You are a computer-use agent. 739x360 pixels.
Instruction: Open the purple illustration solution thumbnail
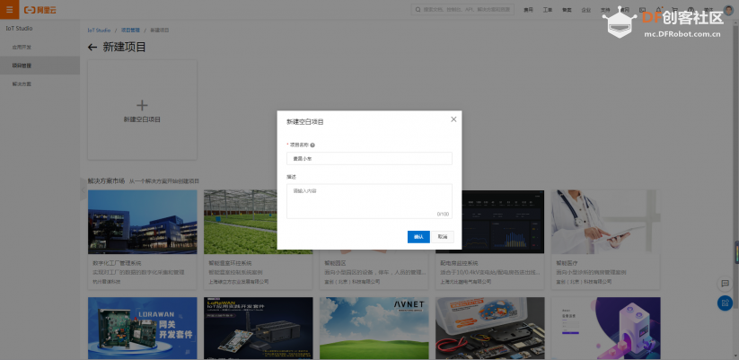click(x=606, y=328)
